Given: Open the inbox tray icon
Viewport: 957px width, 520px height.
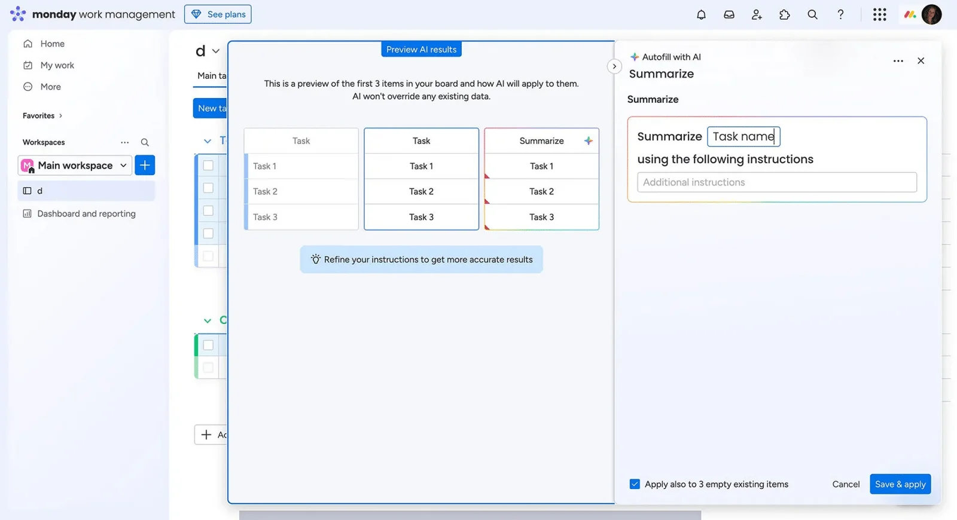Looking at the screenshot, I should click(729, 15).
